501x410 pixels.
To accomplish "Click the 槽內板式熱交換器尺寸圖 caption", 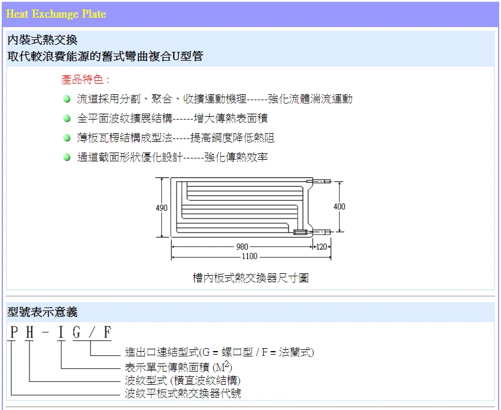I will pos(250,278).
